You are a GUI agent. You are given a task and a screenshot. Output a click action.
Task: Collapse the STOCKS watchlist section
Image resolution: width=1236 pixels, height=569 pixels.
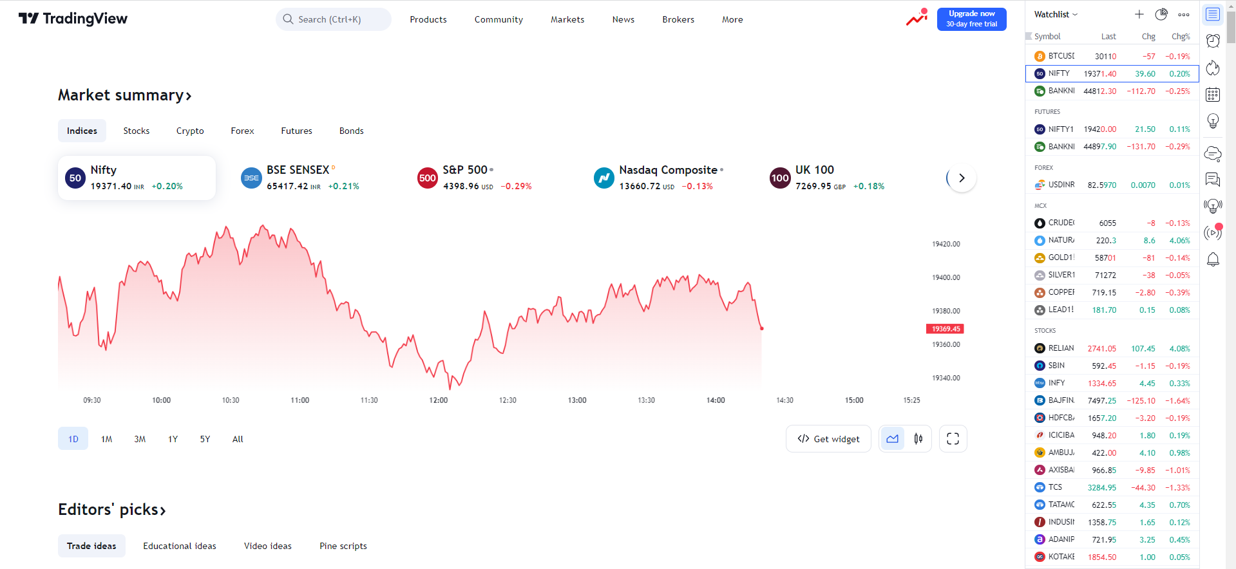1045,331
